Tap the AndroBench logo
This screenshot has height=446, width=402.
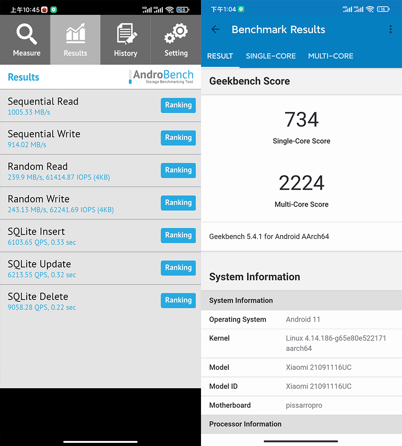(x=161, y=77)
